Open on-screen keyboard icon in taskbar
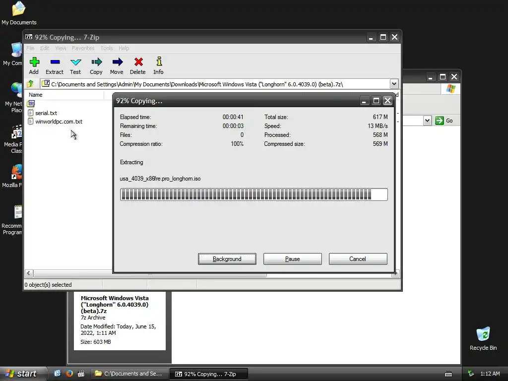The image size is (508, 381). pyautogui.click(x=448, y=374)
